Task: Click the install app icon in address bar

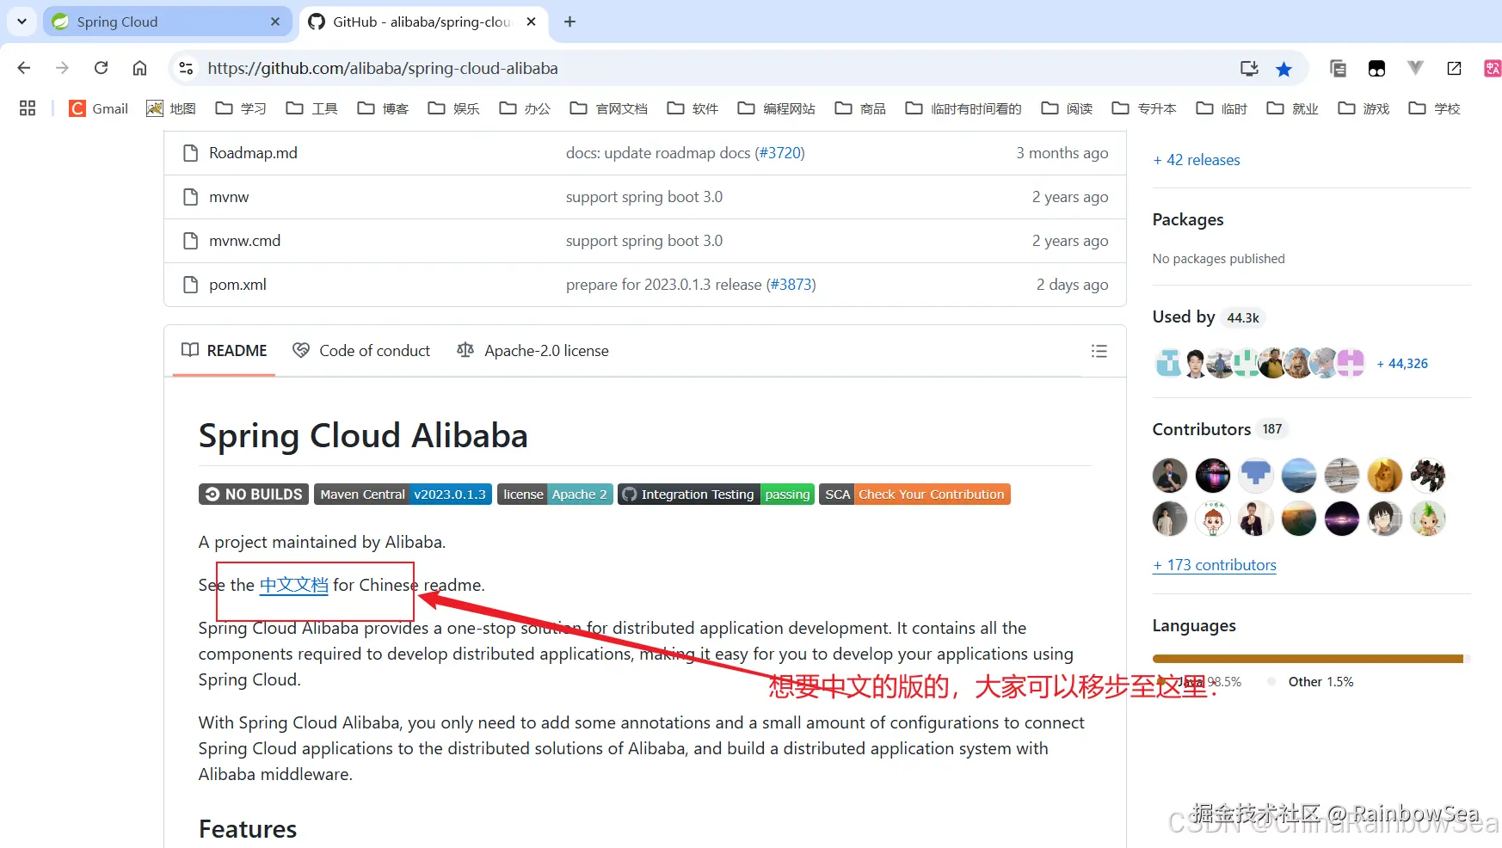Action: 1249,69
